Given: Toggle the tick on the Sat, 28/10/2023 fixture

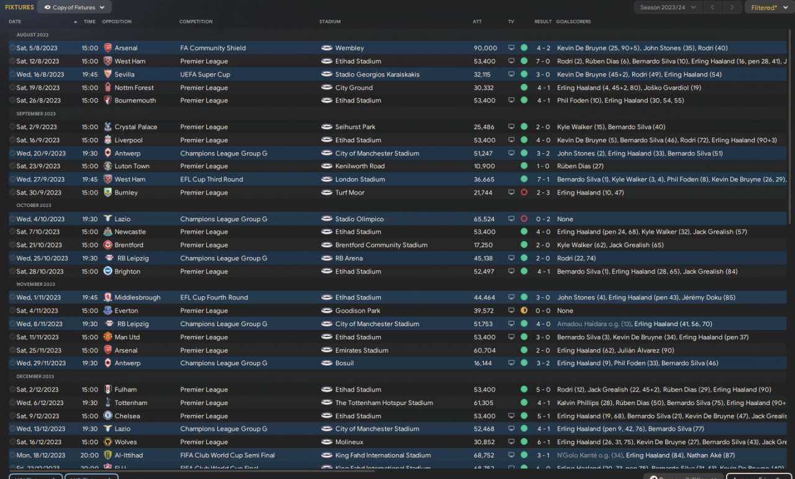Looking at the screenshot, I should click(x=12, y=271).
